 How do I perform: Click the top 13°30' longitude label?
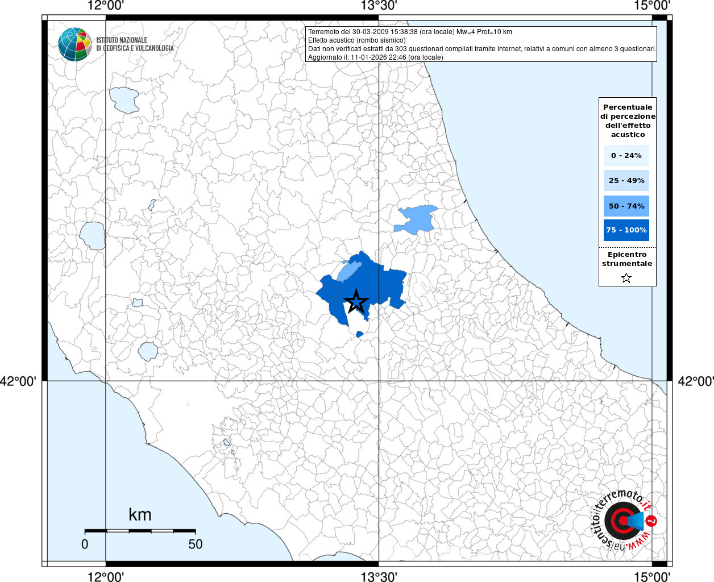(x=379, y=6)
